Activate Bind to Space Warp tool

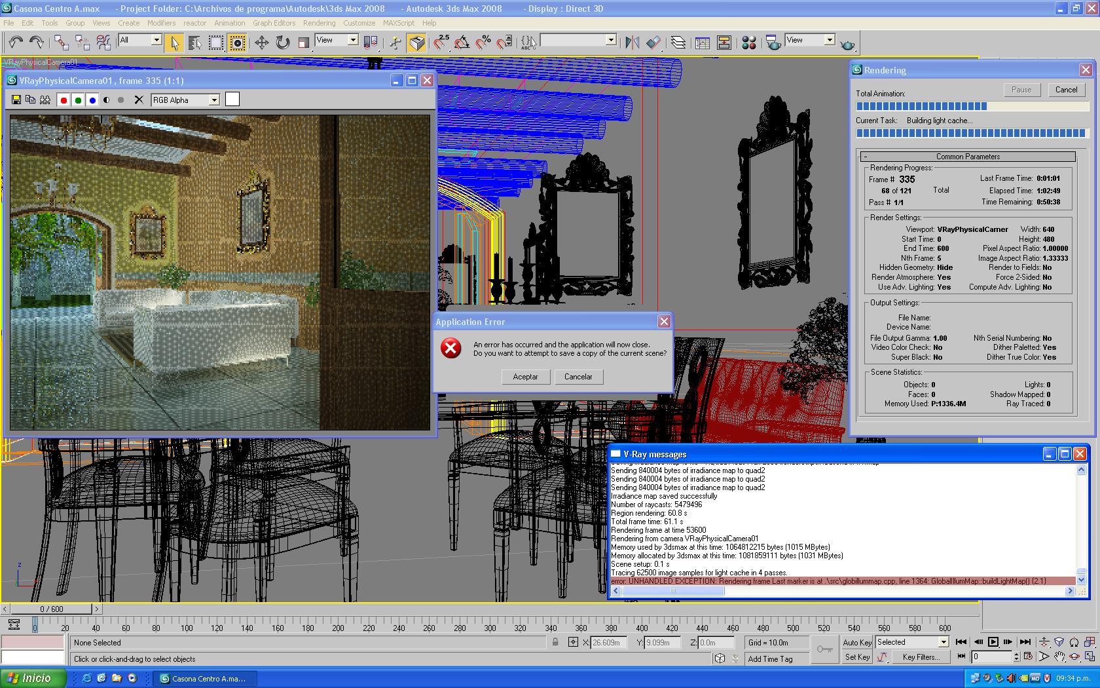103,43
